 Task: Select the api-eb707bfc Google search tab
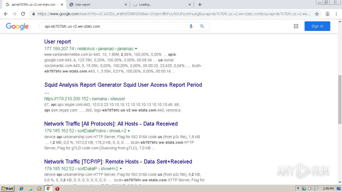click(x=34, y=5)
